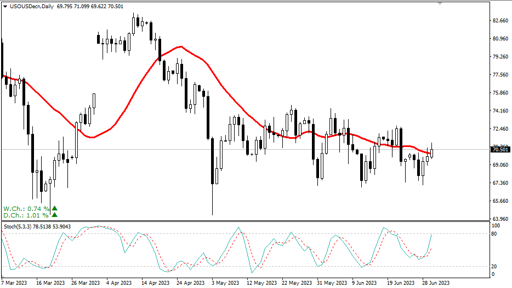Click the green arrow next to W.Ch.
This screenshot has width=512, height=288.
click(54, 208)
